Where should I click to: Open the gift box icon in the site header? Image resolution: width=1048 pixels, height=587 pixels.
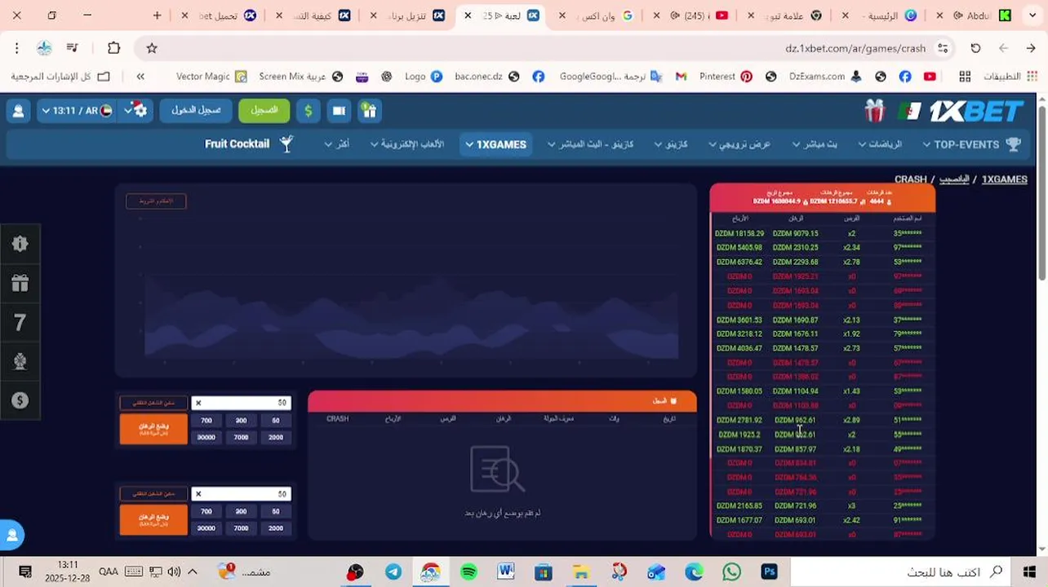(369, 110)
